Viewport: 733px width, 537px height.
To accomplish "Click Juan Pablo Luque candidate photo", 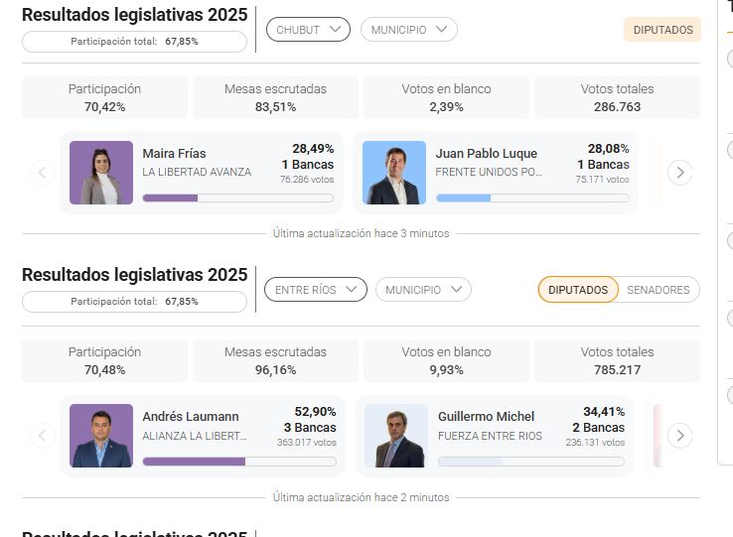I will click(393, 173).
